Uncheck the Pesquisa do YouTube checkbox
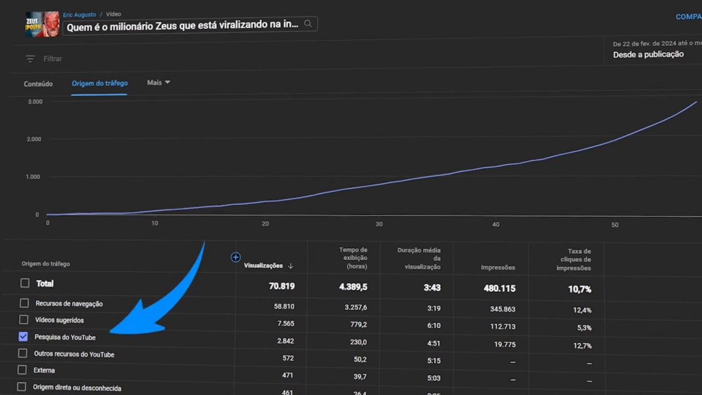The height and width of the screenshot is (395, 702). click(23, 337)
